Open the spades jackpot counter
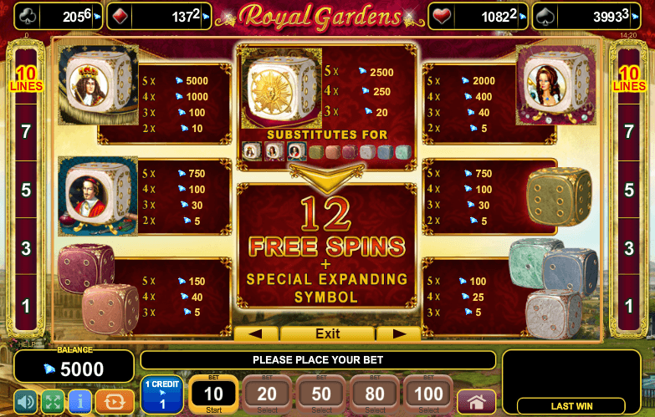 [587, 16]
